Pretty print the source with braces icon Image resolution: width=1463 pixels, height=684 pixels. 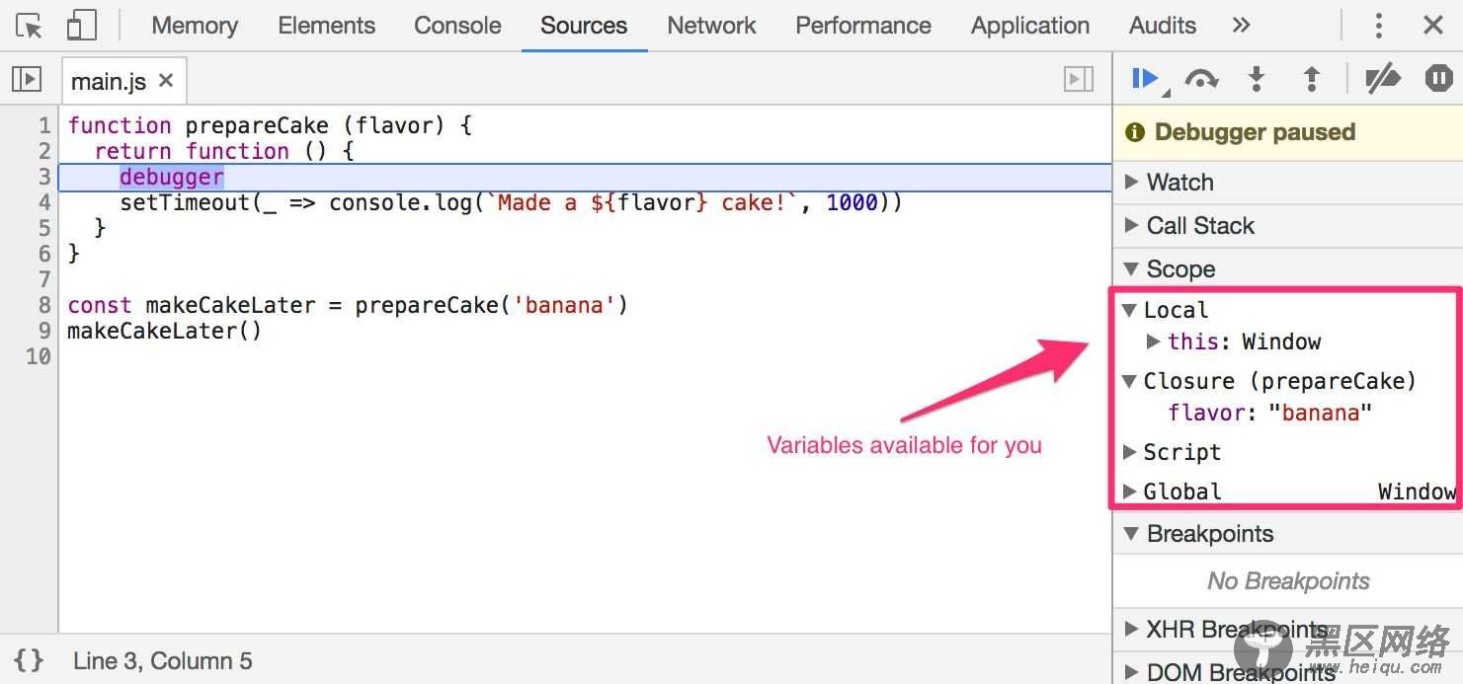[x=30, y=660]
